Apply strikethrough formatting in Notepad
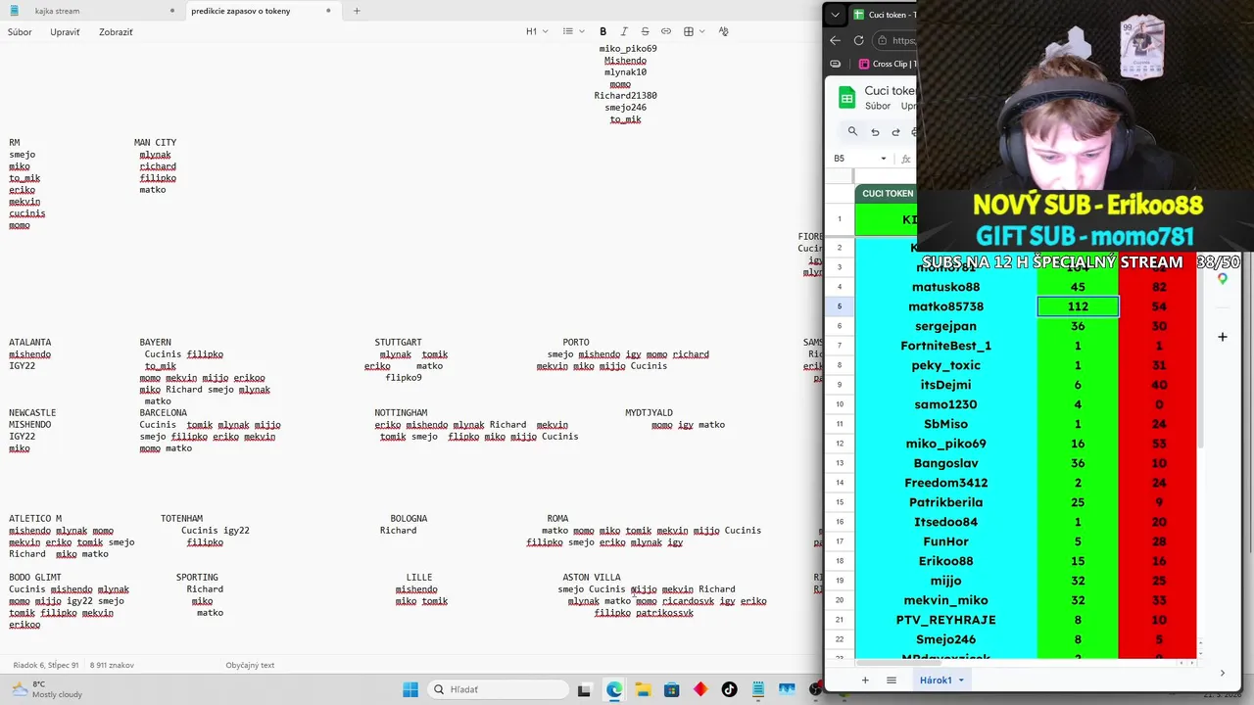The width and height of the screenshot is (1254, 705). click(645, 31)
